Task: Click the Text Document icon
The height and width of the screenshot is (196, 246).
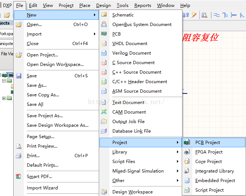Action: click(104, 102)
